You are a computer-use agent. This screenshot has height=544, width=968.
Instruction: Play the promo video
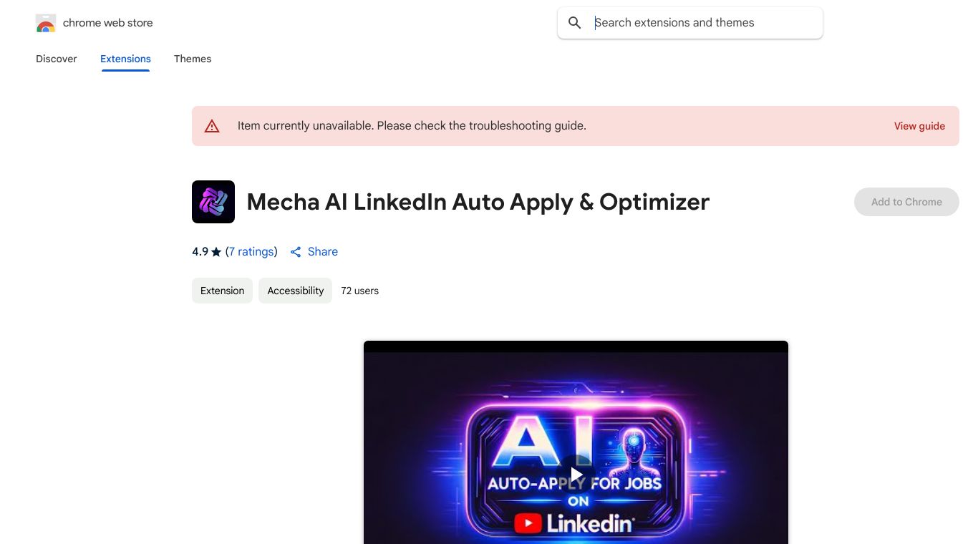pyautogui.click(x=576, y=475)
